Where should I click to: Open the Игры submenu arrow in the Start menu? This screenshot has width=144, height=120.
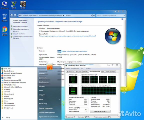59,99
